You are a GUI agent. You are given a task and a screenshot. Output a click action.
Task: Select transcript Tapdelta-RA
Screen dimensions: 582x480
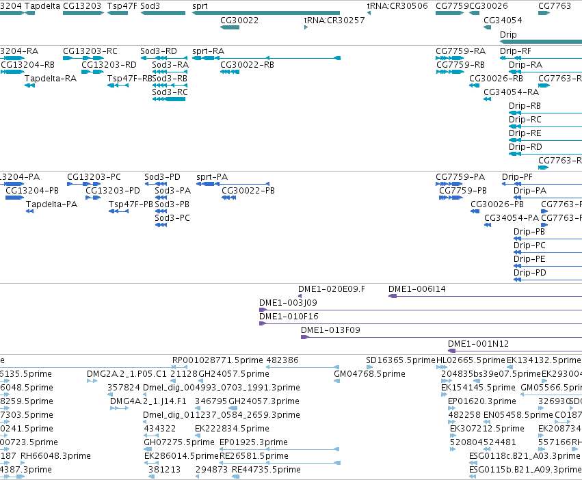(29, 85)
